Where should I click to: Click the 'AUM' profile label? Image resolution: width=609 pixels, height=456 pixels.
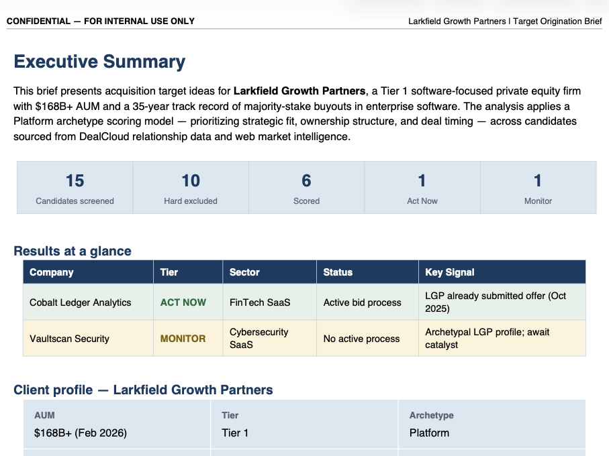point(44,415)
